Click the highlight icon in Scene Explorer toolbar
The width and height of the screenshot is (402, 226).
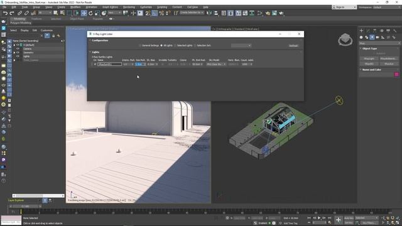click(x=47, y=36)
